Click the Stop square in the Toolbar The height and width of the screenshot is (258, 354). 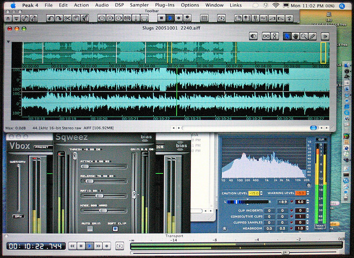tap(162, 18)
